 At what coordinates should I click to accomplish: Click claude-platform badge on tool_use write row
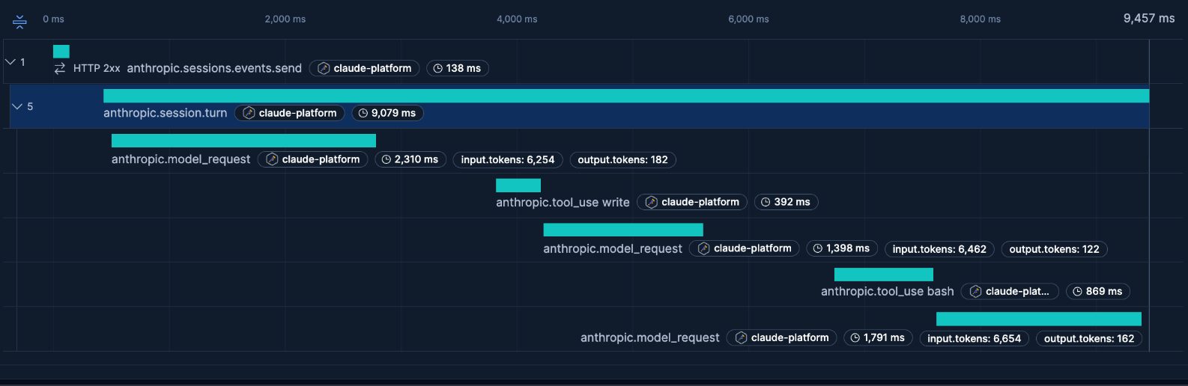pyautogui.click(x=692, y=202)
